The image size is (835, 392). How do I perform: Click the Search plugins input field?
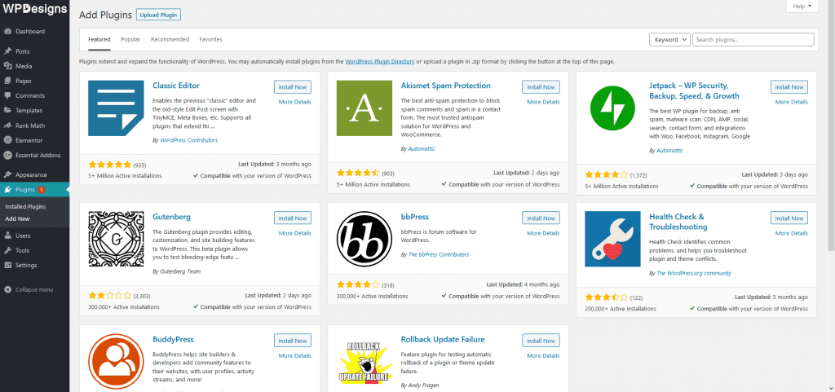pyautogui.click(x=753, y=39)
